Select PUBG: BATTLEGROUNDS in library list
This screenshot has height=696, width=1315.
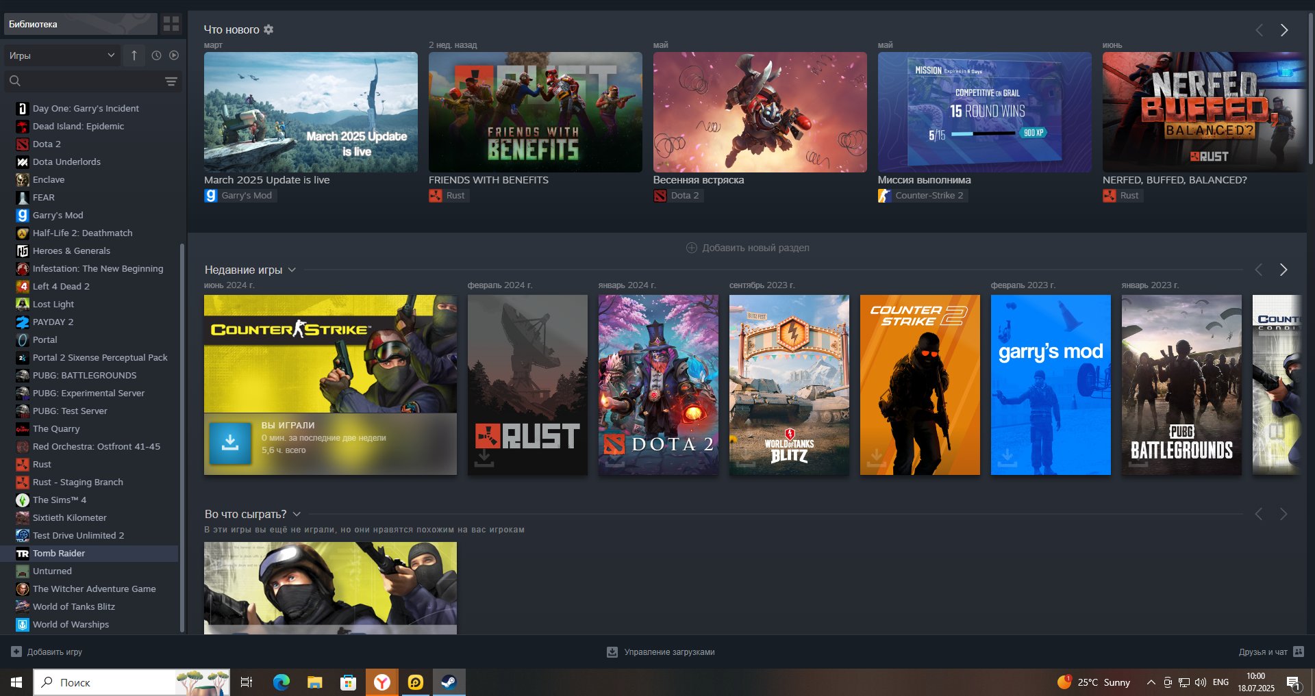click(90, 375)
